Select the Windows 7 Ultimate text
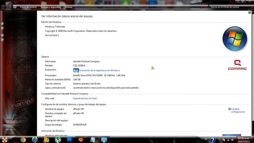 pyautogui.click(x=55, y=27)
